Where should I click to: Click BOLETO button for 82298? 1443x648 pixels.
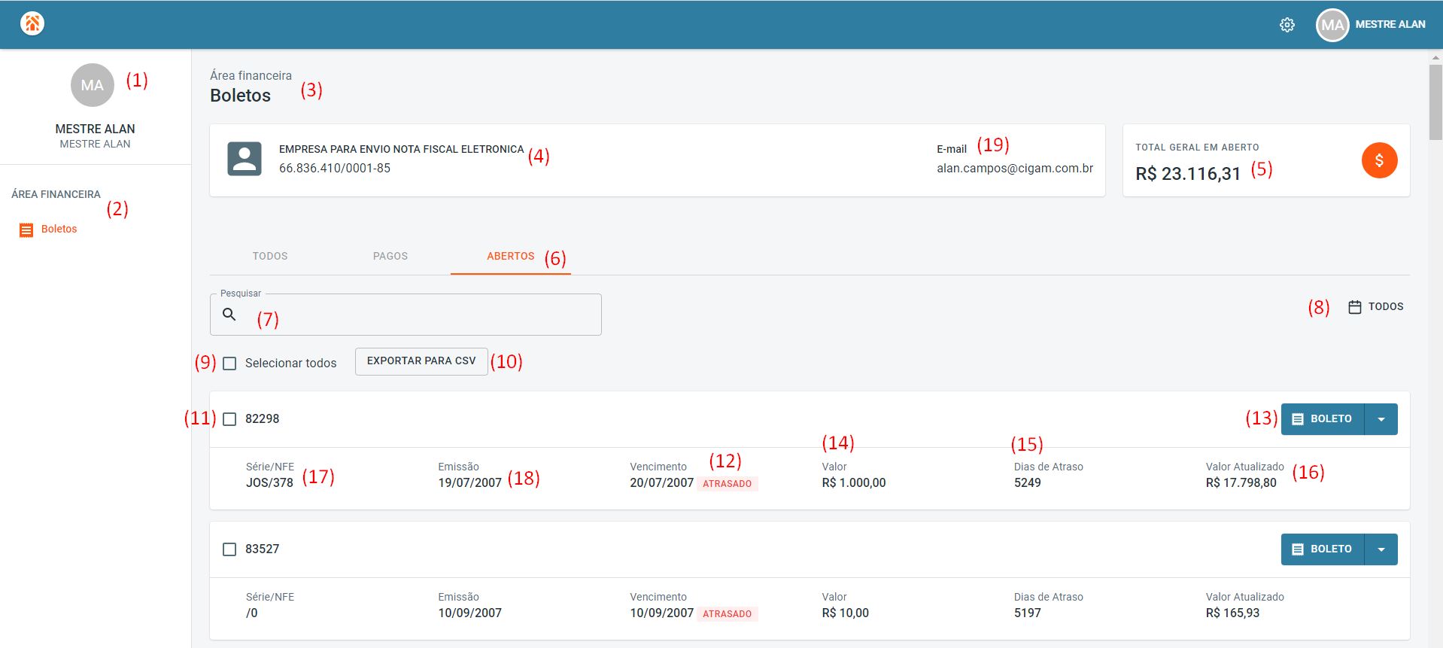(1323, 419)
